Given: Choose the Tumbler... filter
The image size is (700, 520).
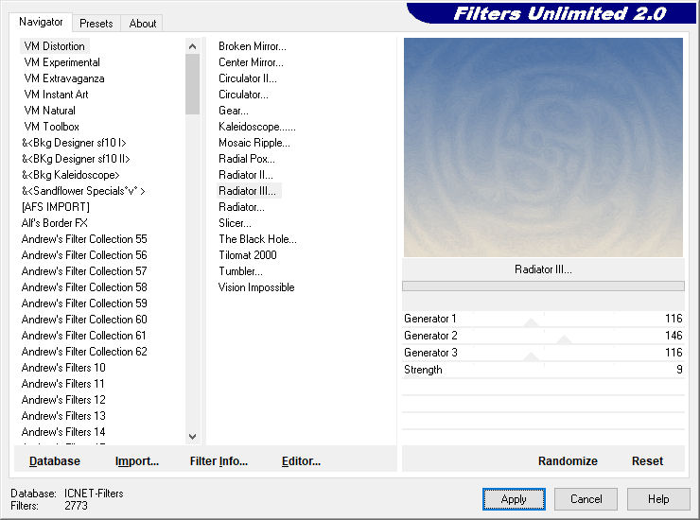Looking at the screenshot, I should coord(240,271).
